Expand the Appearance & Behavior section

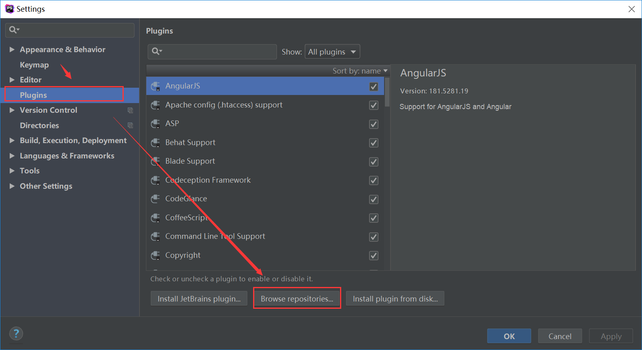(12, 49)
